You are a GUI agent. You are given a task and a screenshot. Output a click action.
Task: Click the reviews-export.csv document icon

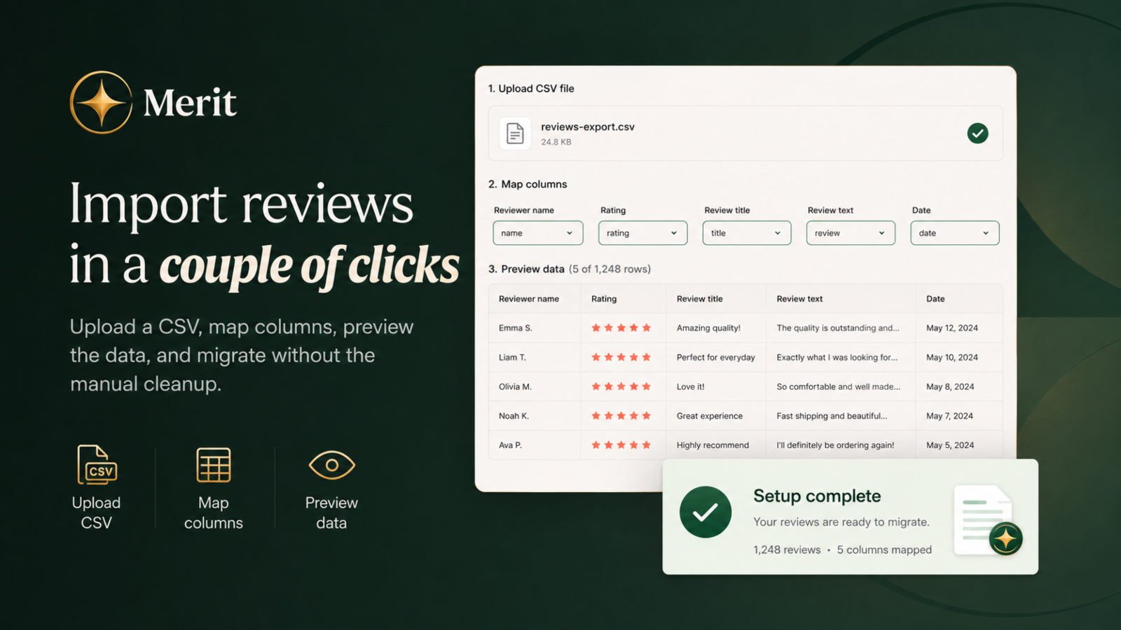click(515, 133)
